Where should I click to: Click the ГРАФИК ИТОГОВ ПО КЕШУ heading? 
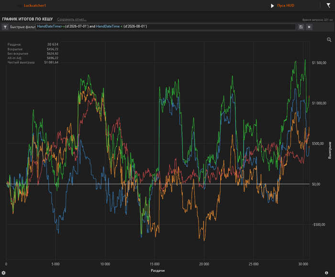(x=27, y=19)
